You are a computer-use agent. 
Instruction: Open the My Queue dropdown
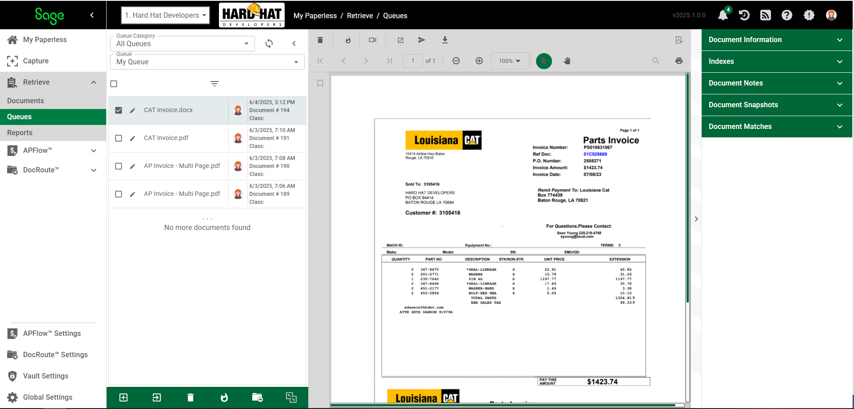click(x=207, y=62)
